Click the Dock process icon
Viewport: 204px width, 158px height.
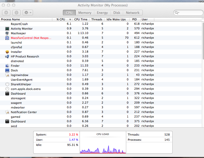tap(7, 70)
